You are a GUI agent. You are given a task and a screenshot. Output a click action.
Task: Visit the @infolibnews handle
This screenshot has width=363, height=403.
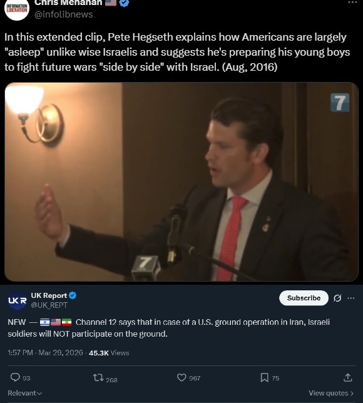63,14
